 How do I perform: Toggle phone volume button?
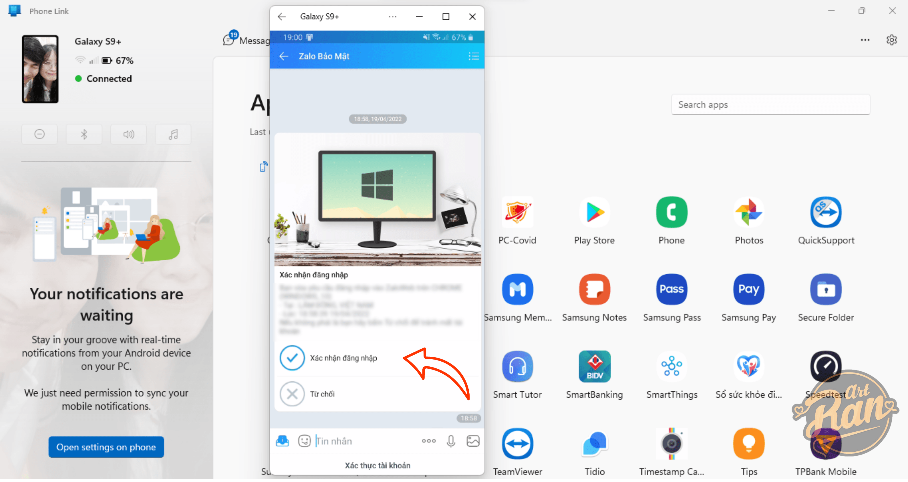[128, 135]
